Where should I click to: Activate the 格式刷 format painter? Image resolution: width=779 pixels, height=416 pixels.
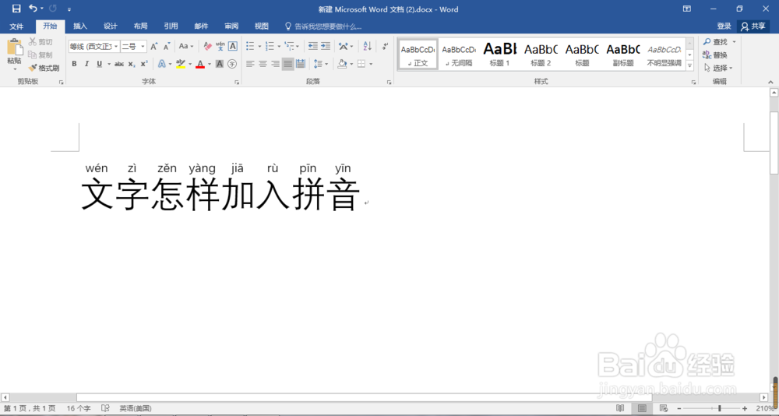tap(44, 68)
